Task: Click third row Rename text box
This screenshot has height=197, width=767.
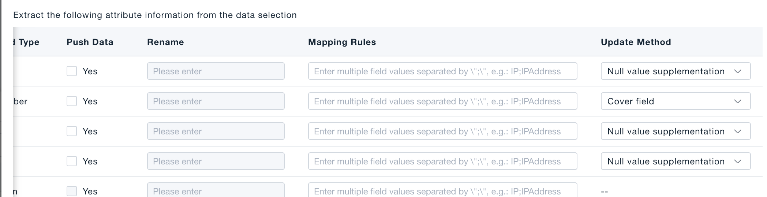Action: [216, 131]
